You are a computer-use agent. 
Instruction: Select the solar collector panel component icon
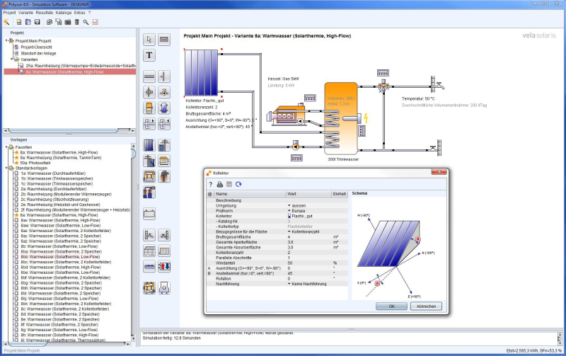click(149, 145)
